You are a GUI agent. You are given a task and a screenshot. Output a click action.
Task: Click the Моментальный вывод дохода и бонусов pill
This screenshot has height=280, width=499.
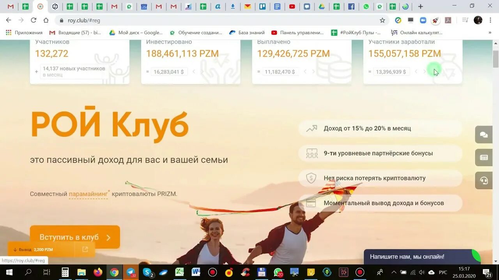[380, 203]
